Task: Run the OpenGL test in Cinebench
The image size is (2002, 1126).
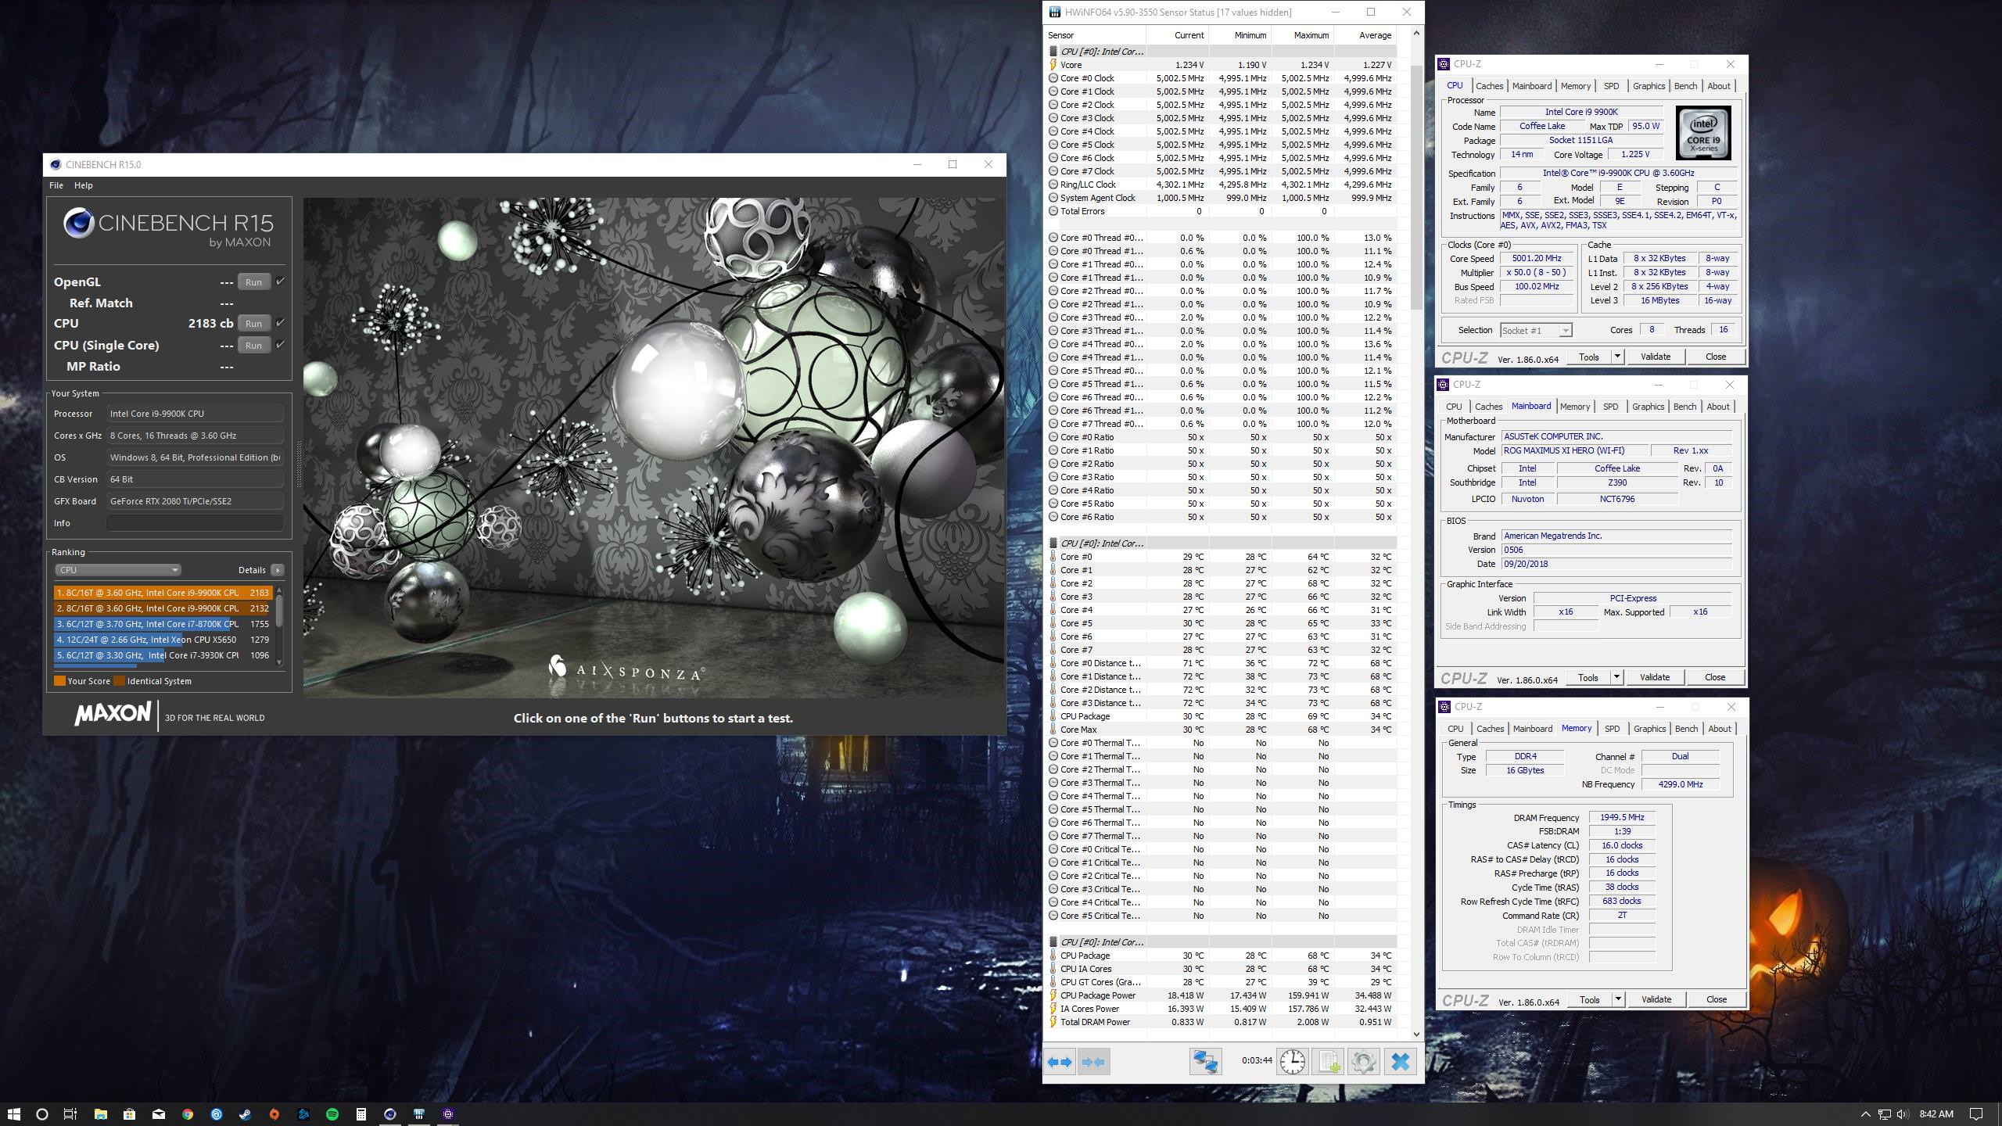Action: coord(253,282)
